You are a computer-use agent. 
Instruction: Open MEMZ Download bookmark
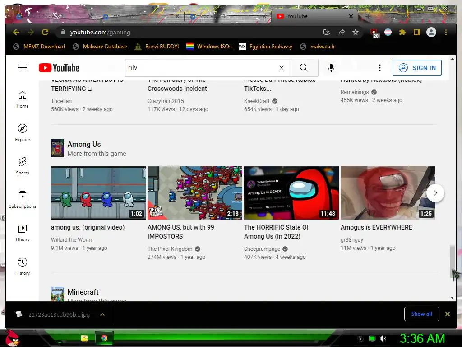(39, 47)
